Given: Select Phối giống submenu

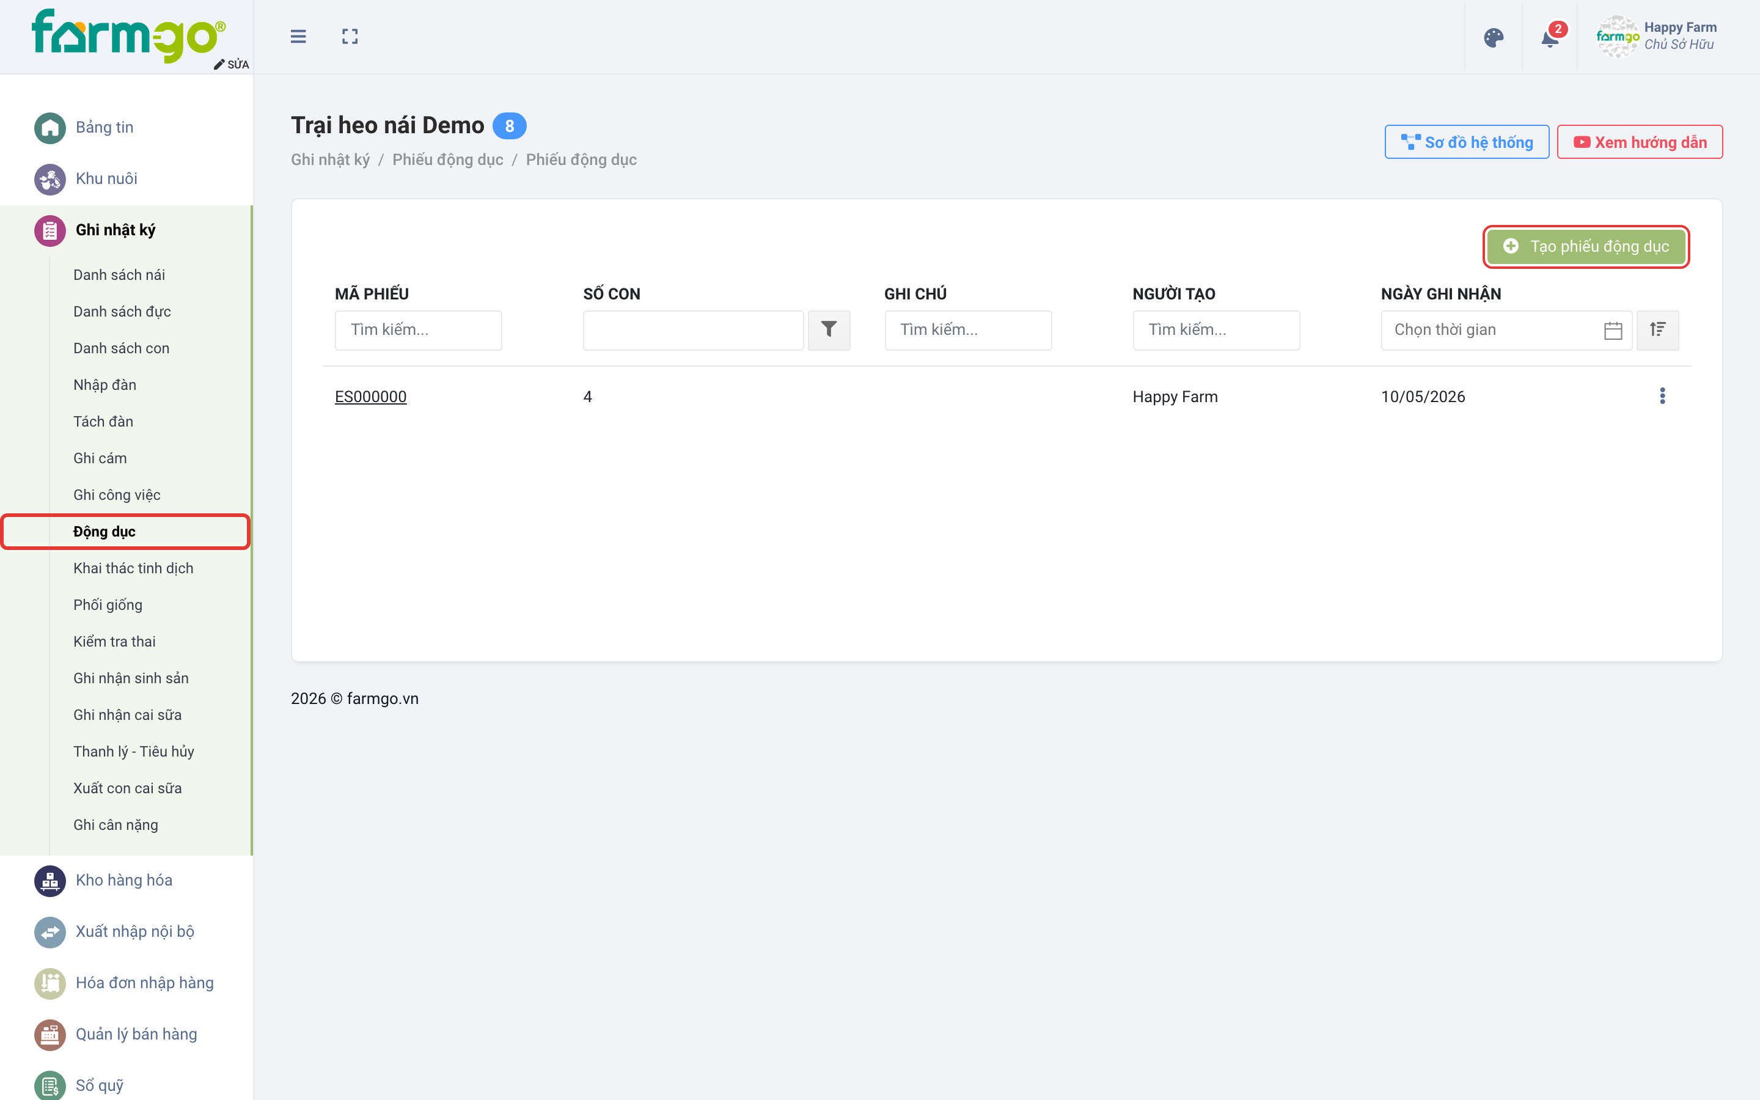Looking at the screenshot, I should (x=108, y=605).
